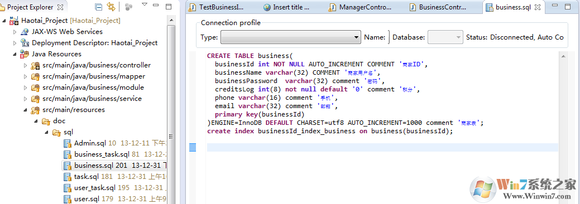Close the Project Explorer view tab
Image resolution: width=580 pixels, height=204 pixels.
point(60,7)
